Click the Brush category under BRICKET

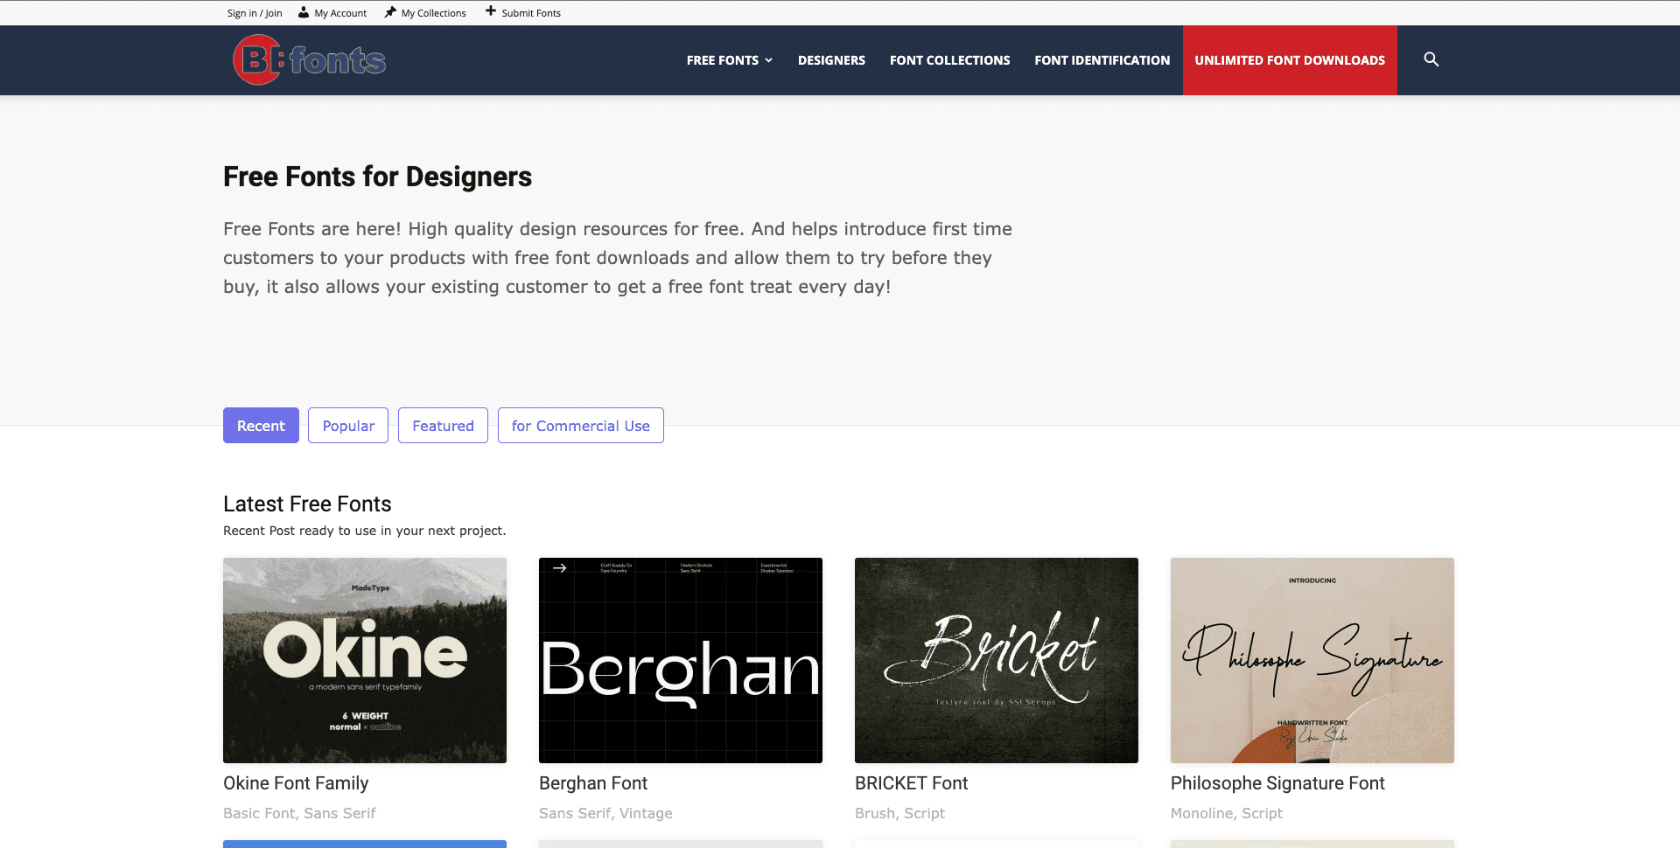(x=875, y=813)
